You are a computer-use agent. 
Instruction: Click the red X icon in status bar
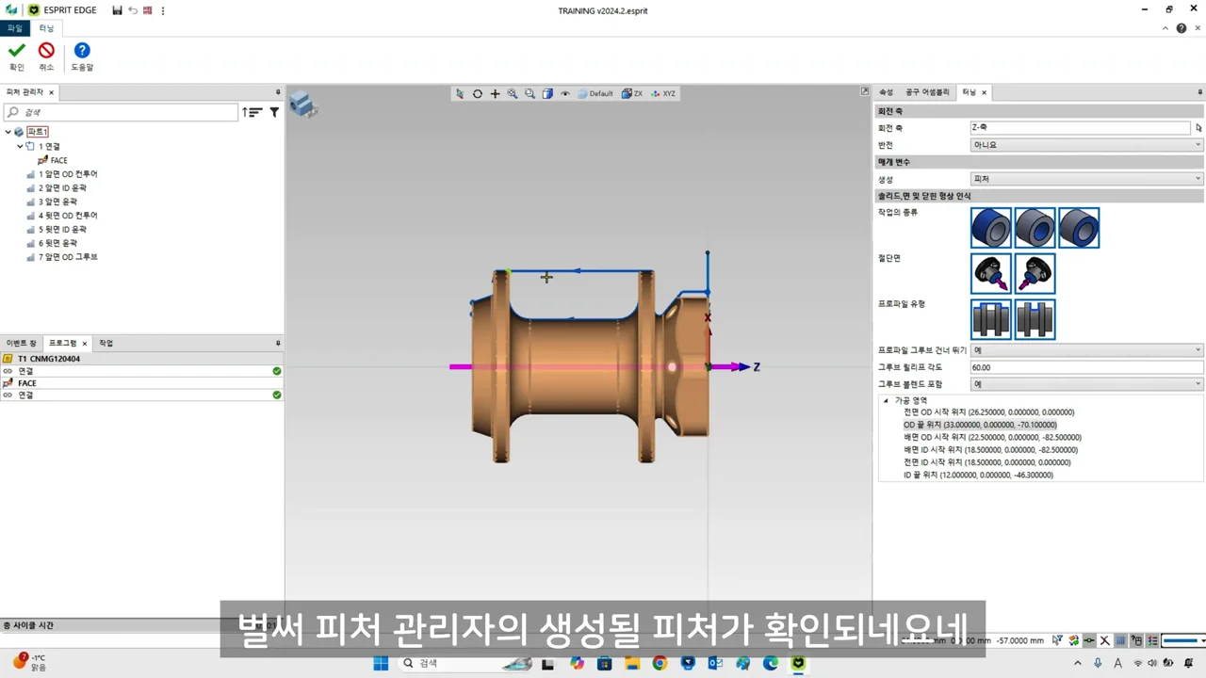click(x=1105, y=640)
